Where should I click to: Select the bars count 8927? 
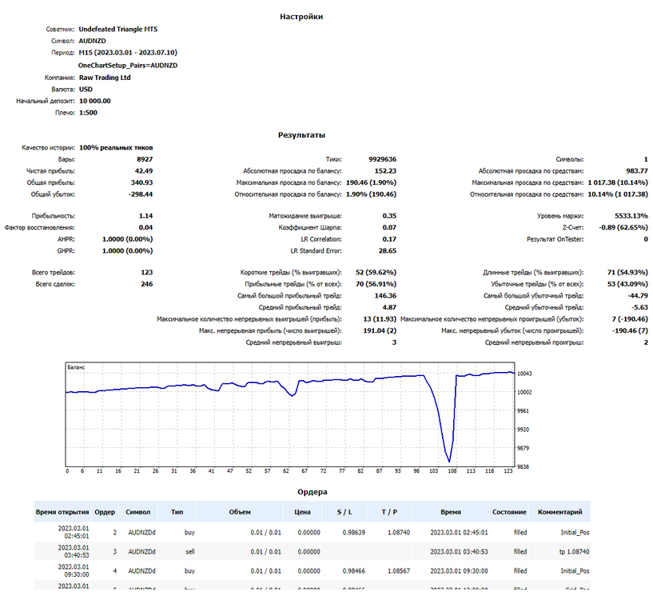coord(145,159)
